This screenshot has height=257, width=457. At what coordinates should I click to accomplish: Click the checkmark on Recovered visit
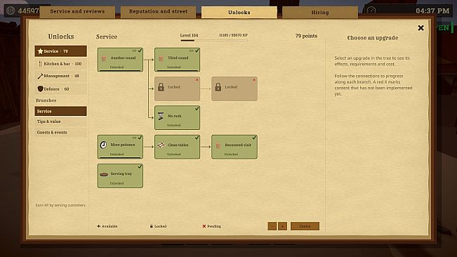pos(254,138)
